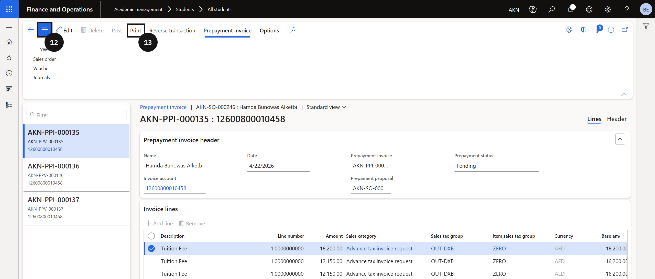Open document attachments icon
Screen dimensions: 655x279
[x=598, y=30]
